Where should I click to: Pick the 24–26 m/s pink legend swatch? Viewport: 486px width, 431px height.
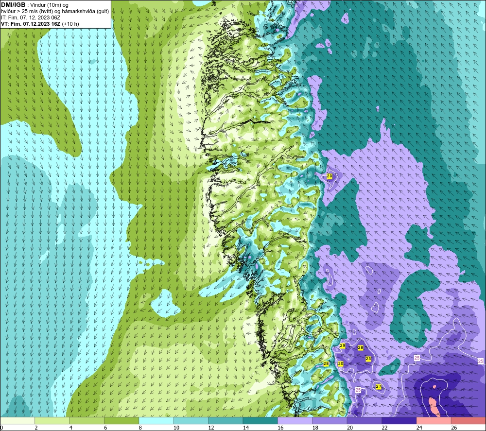pyautogui.click(x=434, y=421)
